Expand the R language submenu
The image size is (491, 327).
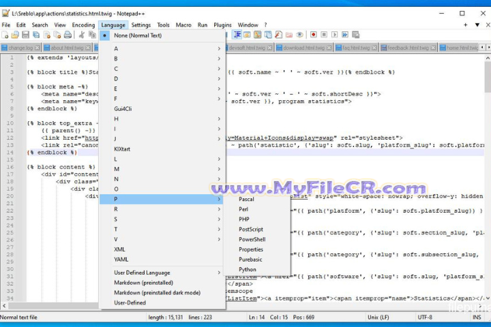tap(162, 209)
